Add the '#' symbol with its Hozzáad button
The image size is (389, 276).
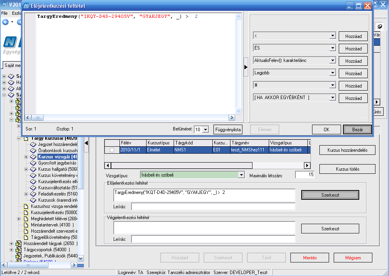353,86
